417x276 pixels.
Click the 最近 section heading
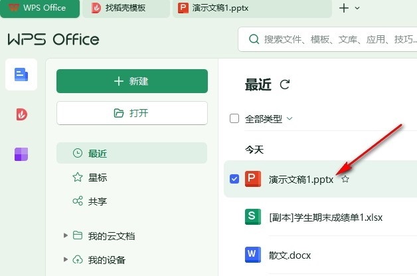tap(258, 84)
